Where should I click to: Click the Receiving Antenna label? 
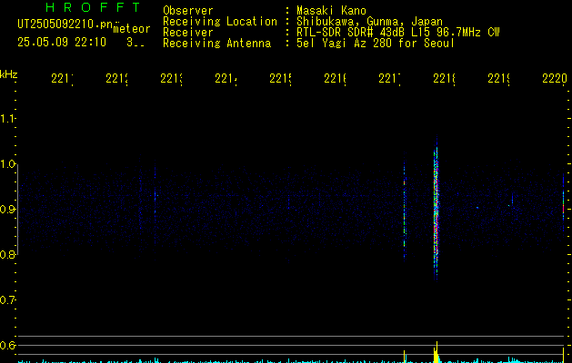217,44
